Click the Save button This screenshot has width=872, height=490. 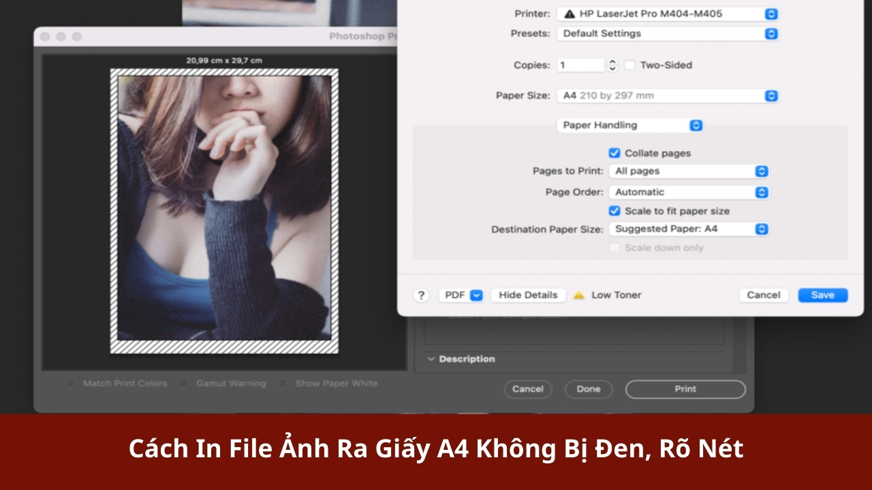(822, 295)
